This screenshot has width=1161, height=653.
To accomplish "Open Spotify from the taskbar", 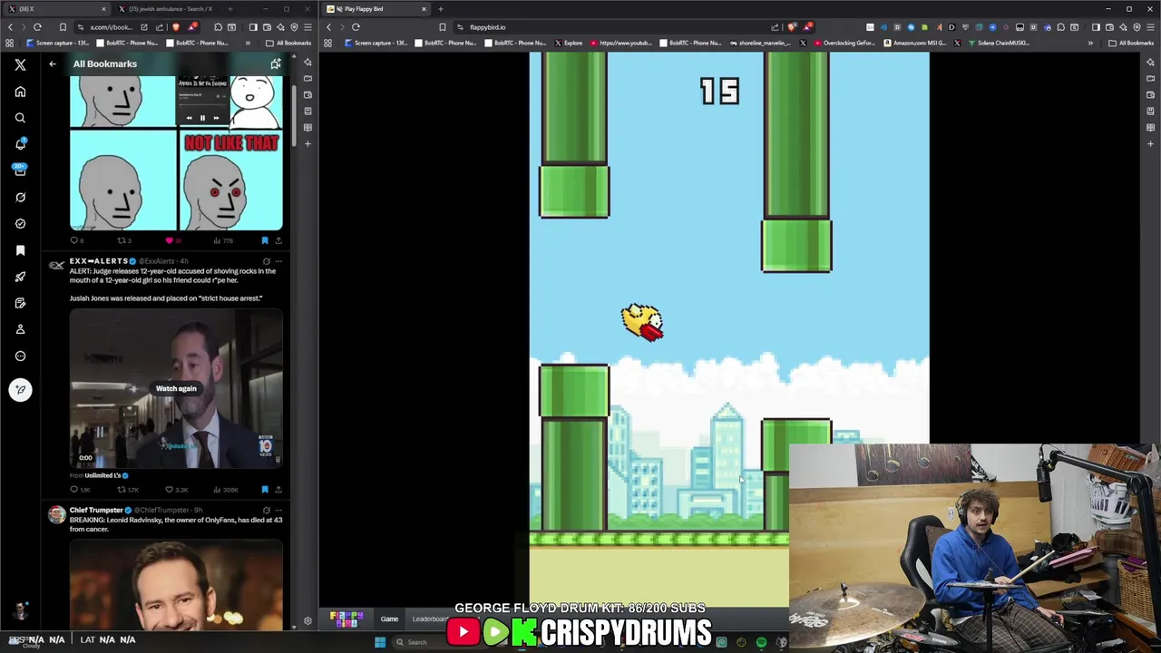I will 761,642.
